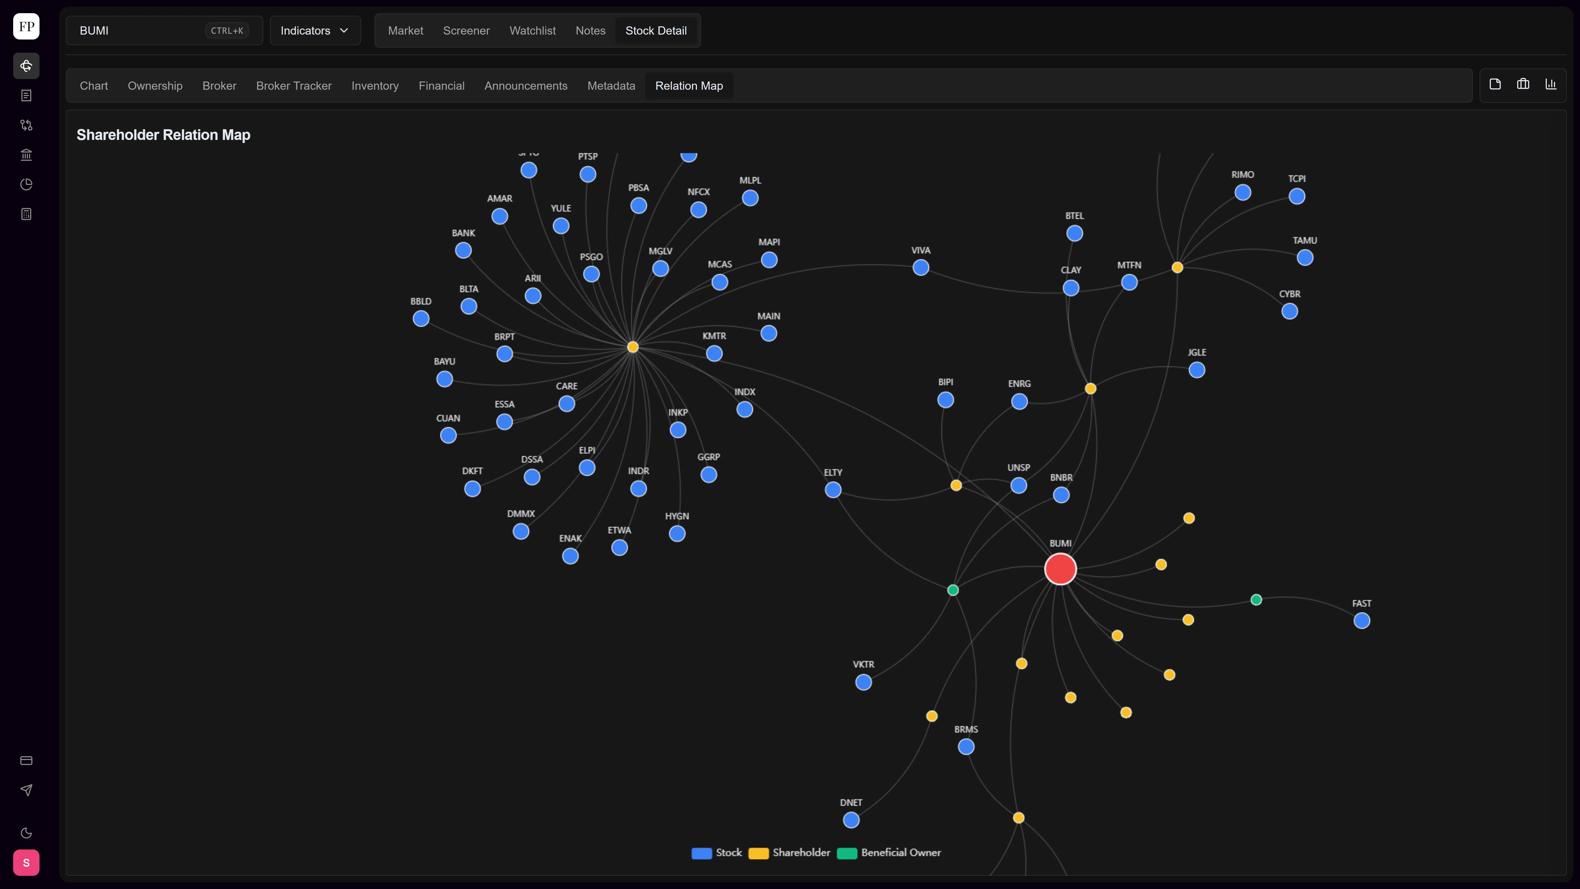Viewport: 1580px width, 889px height.
Task: Open the bank building sidebar icon
Action: click(26, 154)
